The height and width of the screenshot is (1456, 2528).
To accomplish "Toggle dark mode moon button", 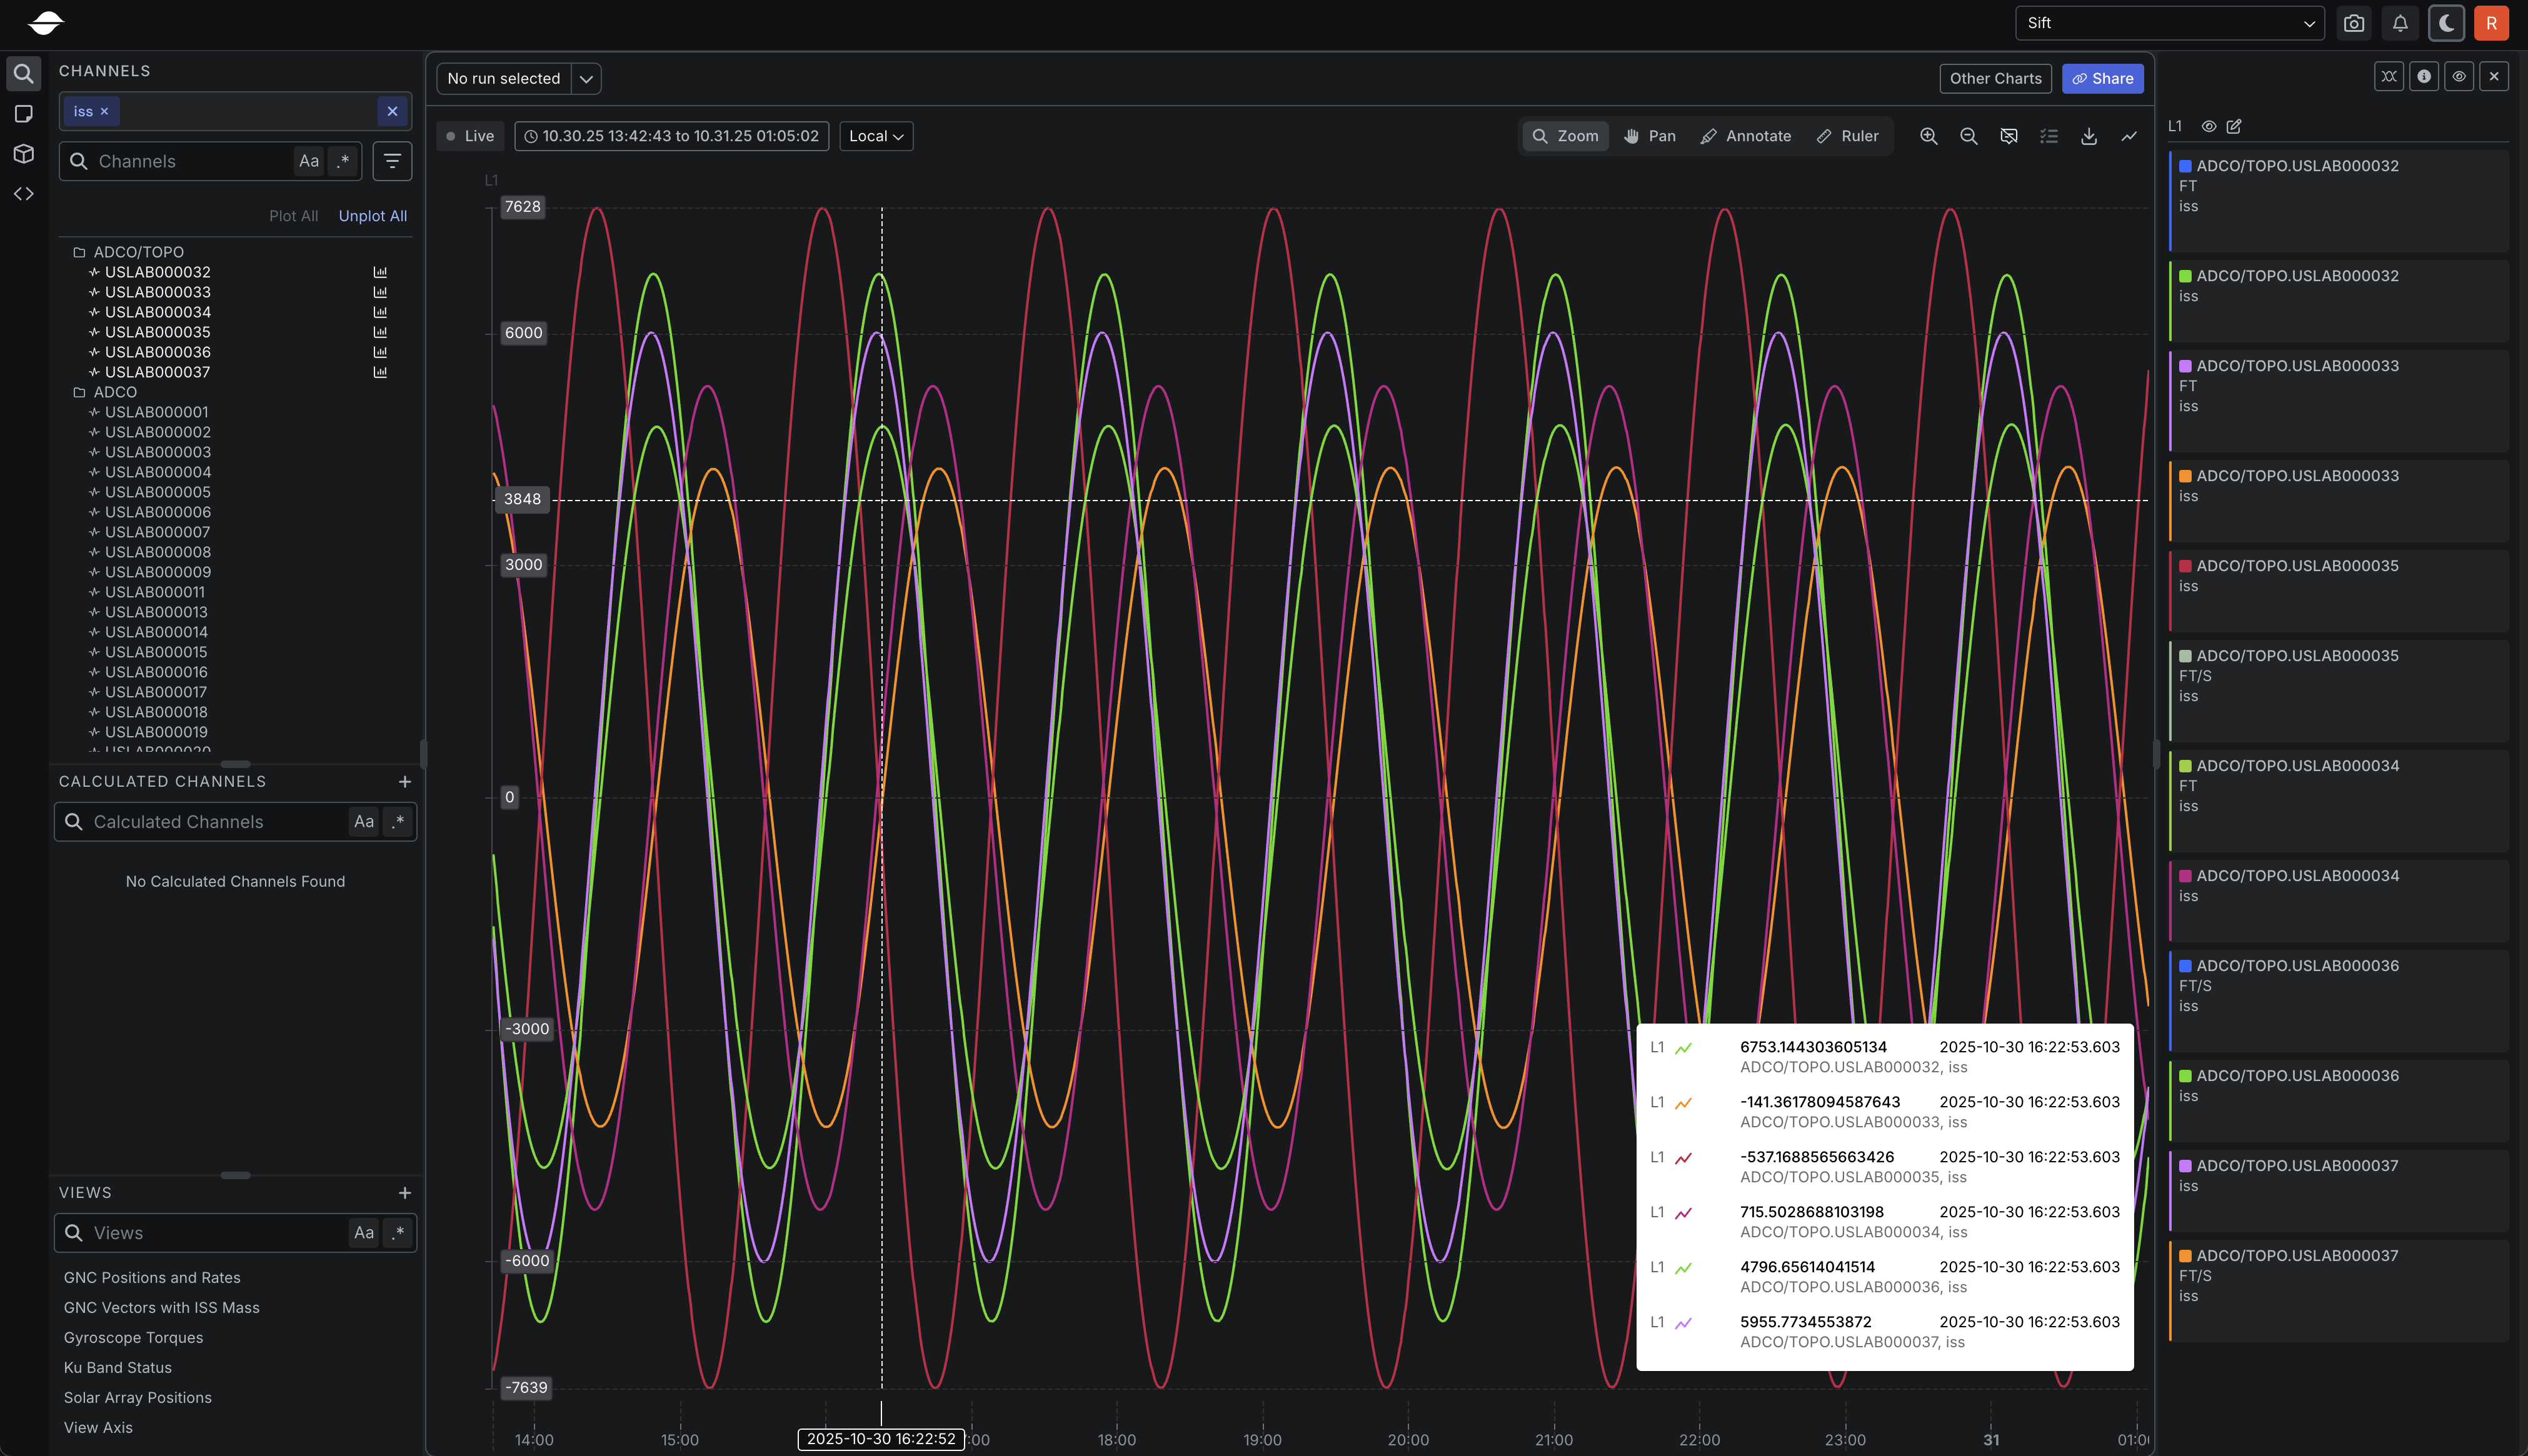I will (2446, 23).
